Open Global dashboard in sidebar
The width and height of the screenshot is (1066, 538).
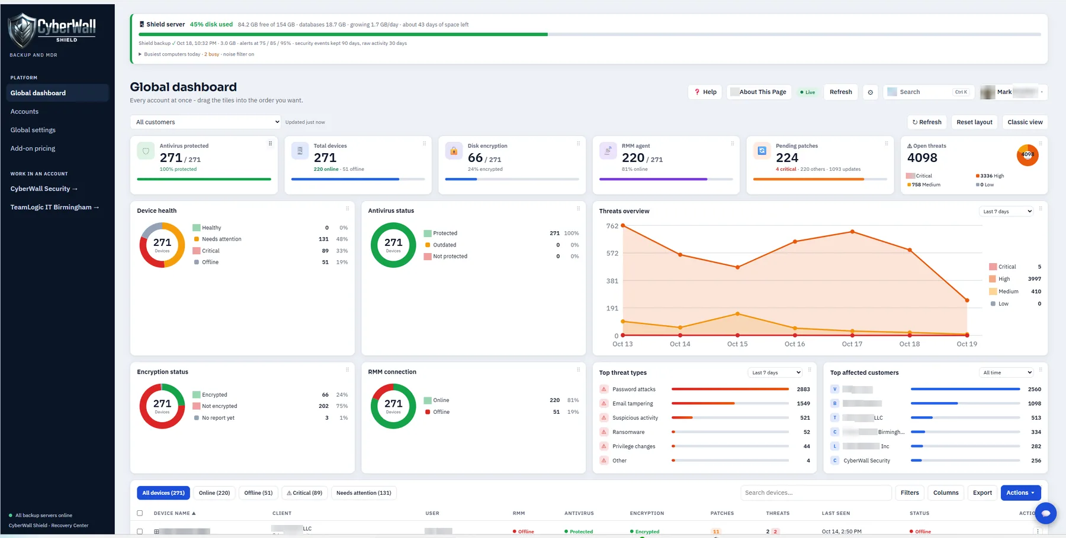[57, 93]
